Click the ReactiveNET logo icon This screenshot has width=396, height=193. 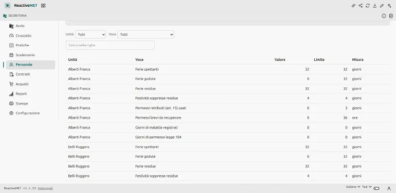tap(7, 6)
